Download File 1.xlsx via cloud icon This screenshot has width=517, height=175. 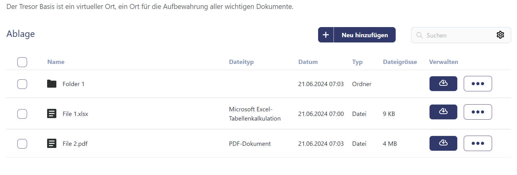click(x=443, y=112)
